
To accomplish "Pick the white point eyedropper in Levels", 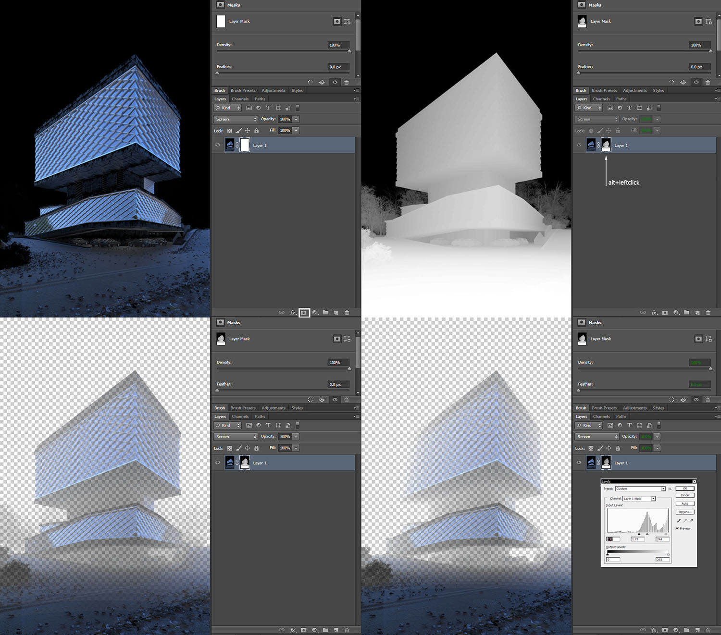I will pyautogui.click(x=691, y=521).
